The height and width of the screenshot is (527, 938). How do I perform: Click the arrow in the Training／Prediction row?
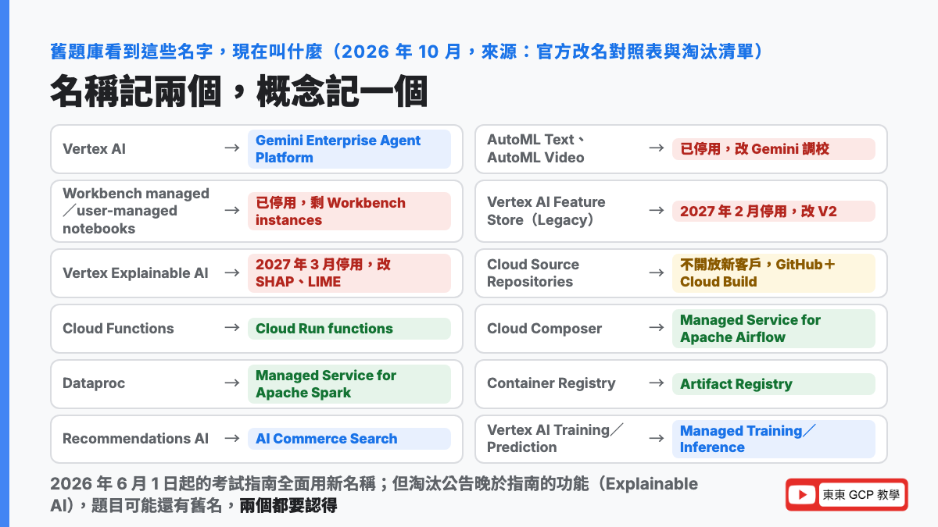pos(657,438)
